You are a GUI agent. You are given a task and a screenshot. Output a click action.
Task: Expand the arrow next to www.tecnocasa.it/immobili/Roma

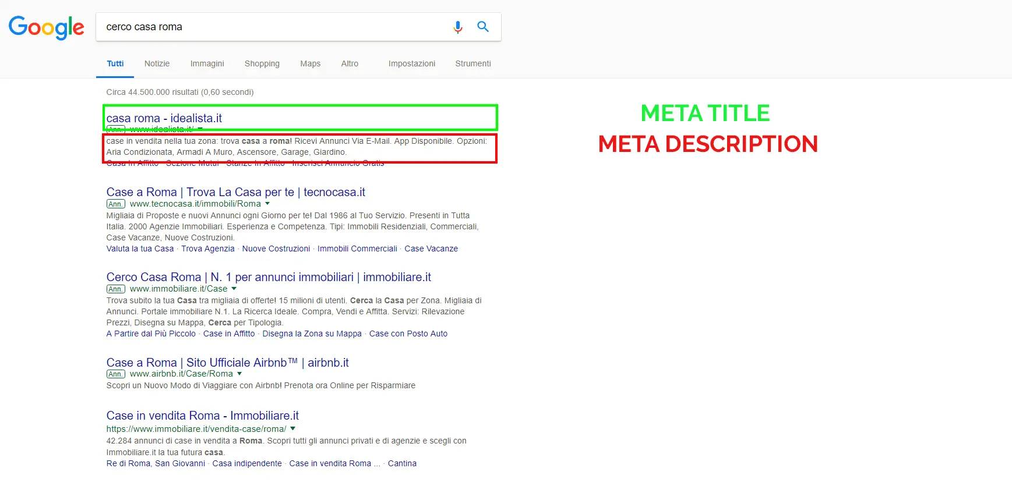(267, 204)
